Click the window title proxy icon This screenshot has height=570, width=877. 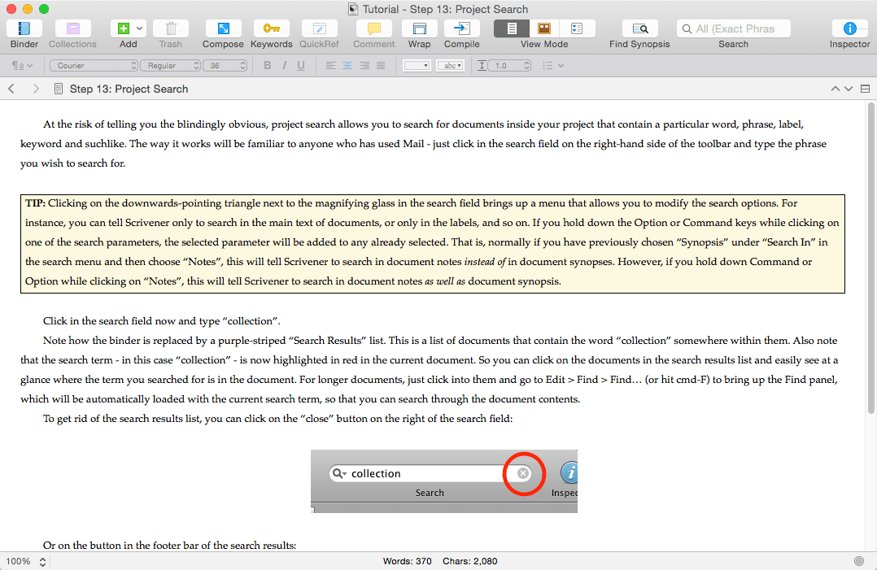[353, 9]
